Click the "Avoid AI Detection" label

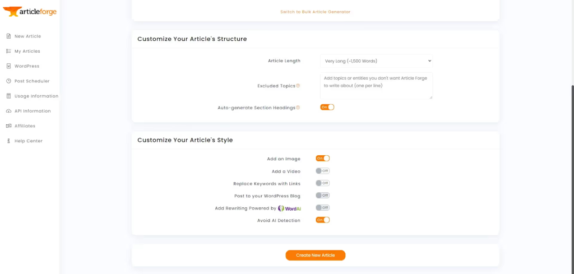point(279,221)
